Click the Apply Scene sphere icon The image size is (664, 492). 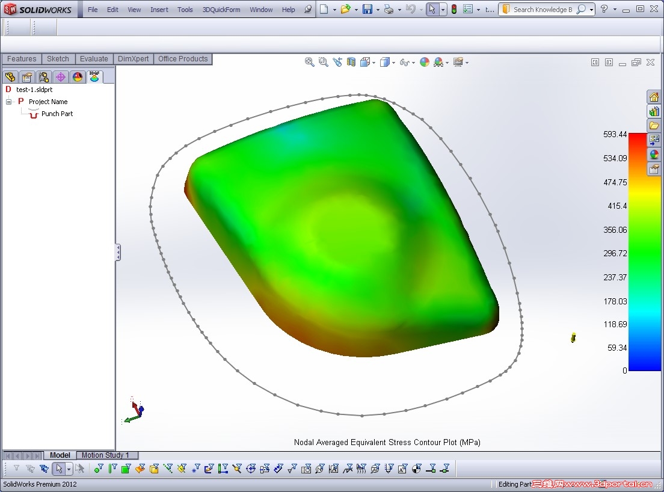437,62
